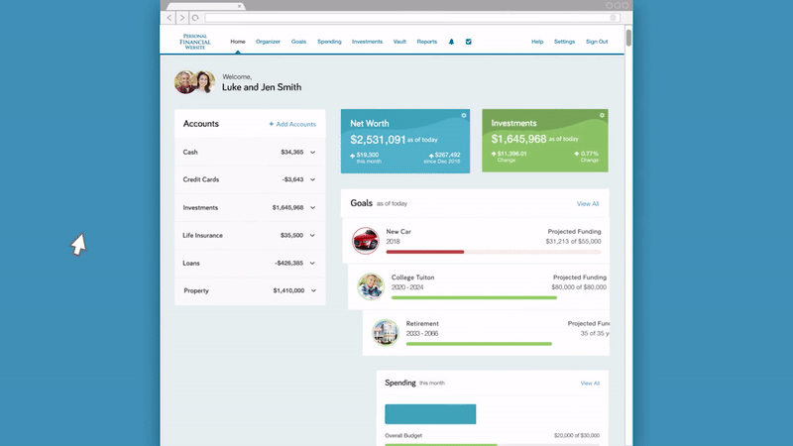
Task: Click View All in Goals section
Action: [588, 204]
